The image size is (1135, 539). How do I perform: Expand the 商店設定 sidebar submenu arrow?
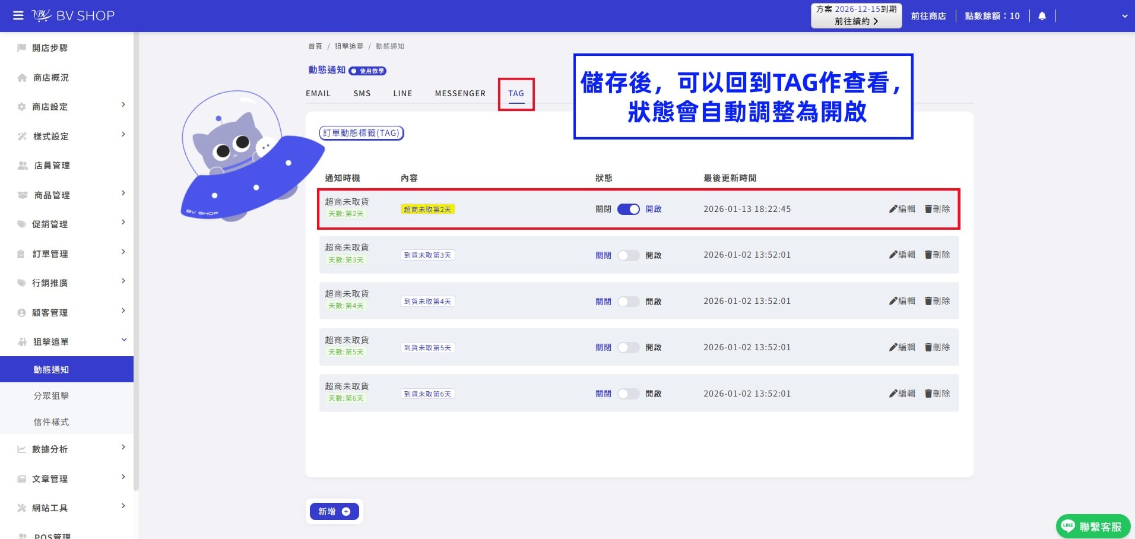click(x=123, y=105)
